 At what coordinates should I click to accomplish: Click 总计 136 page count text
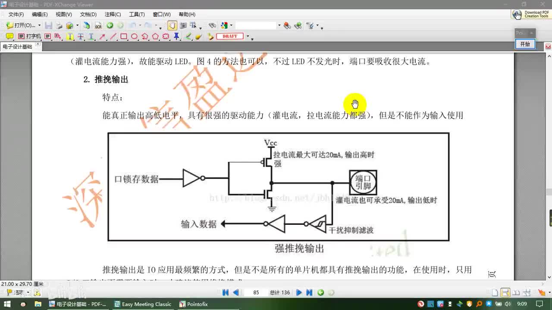pos(280,292)
